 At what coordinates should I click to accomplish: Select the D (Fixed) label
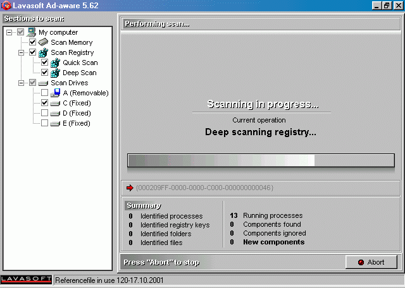[77, 113]
